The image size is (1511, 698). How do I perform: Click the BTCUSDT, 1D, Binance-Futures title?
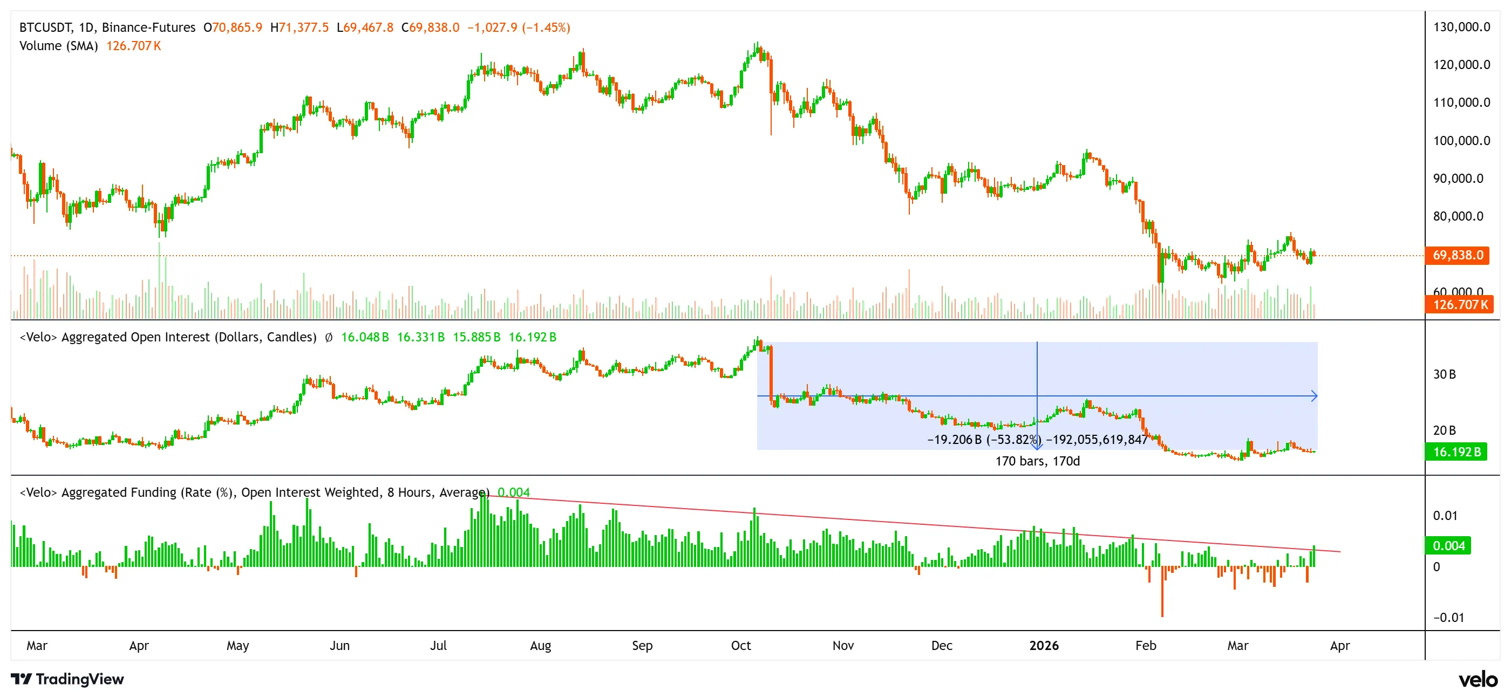pyautogui.click(x=107, y=28)
